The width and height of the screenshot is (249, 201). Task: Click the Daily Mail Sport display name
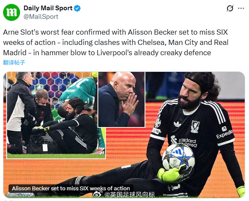coord(48,8)
